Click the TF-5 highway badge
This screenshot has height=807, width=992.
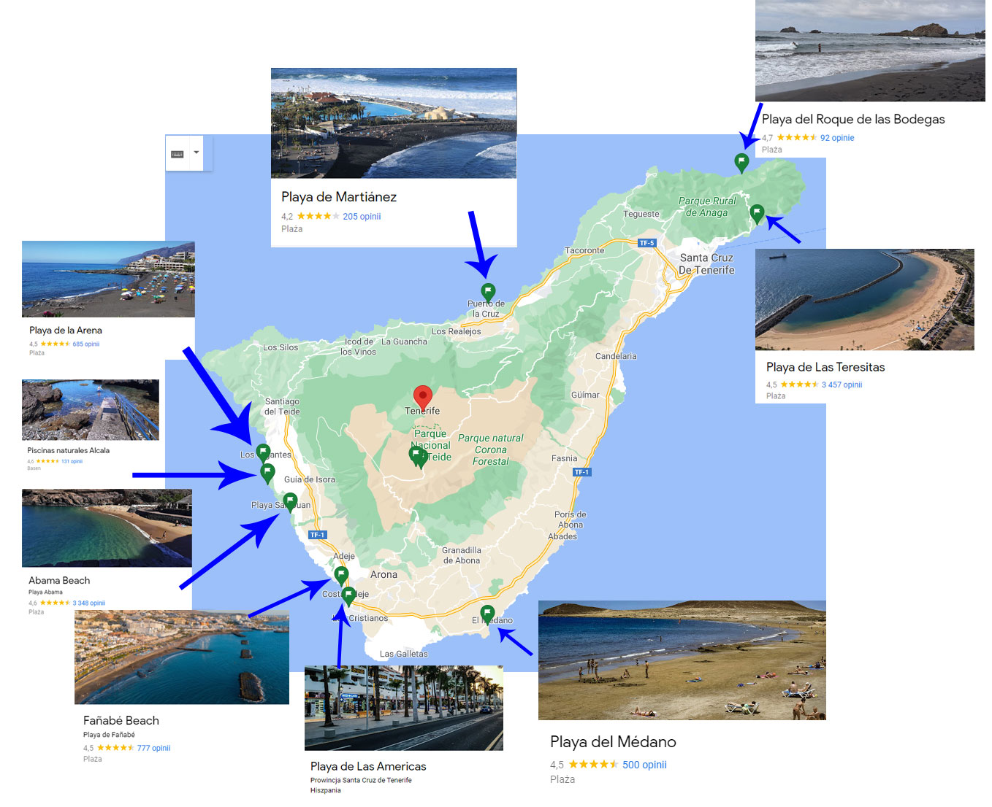pyautogui.click(x=647, y=243)
